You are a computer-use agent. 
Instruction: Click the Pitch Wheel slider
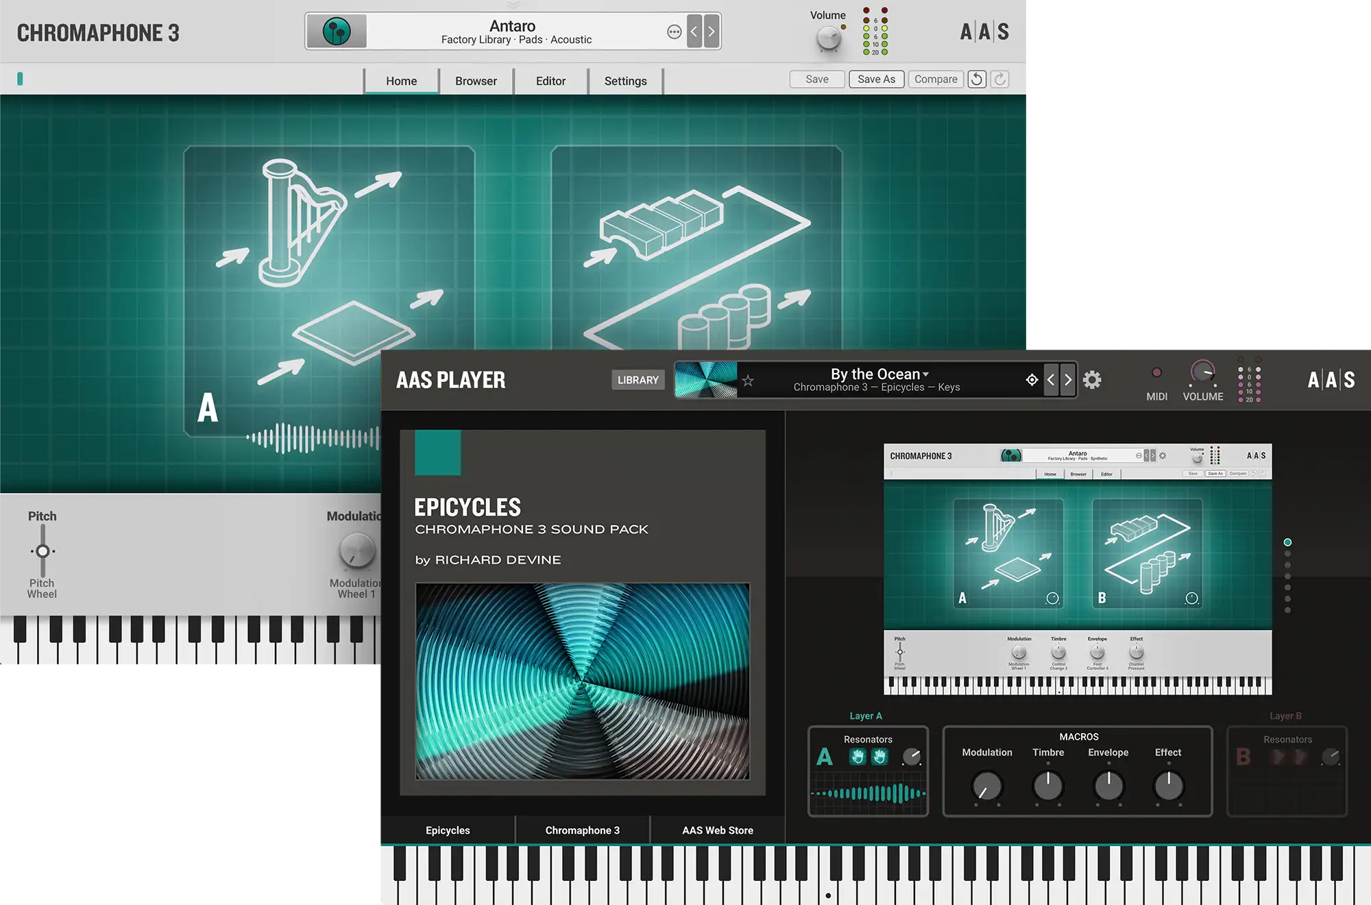(43, 551)
